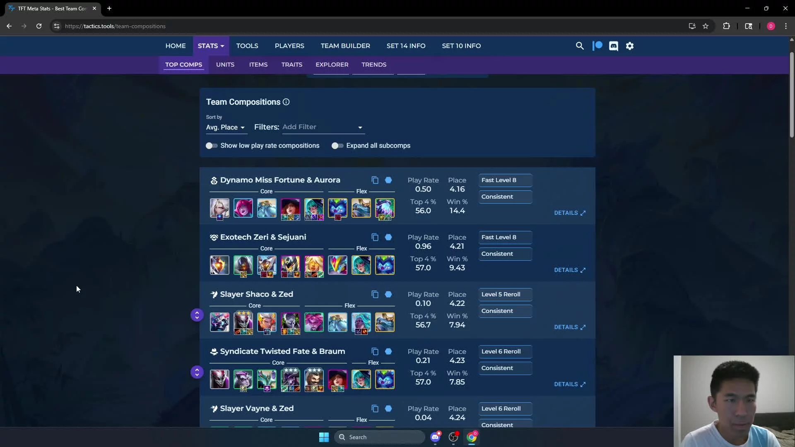
Task: Expand subcomps for Slayer Shaco & Zed
Action: pyautogui.click(x=197, y=315)
